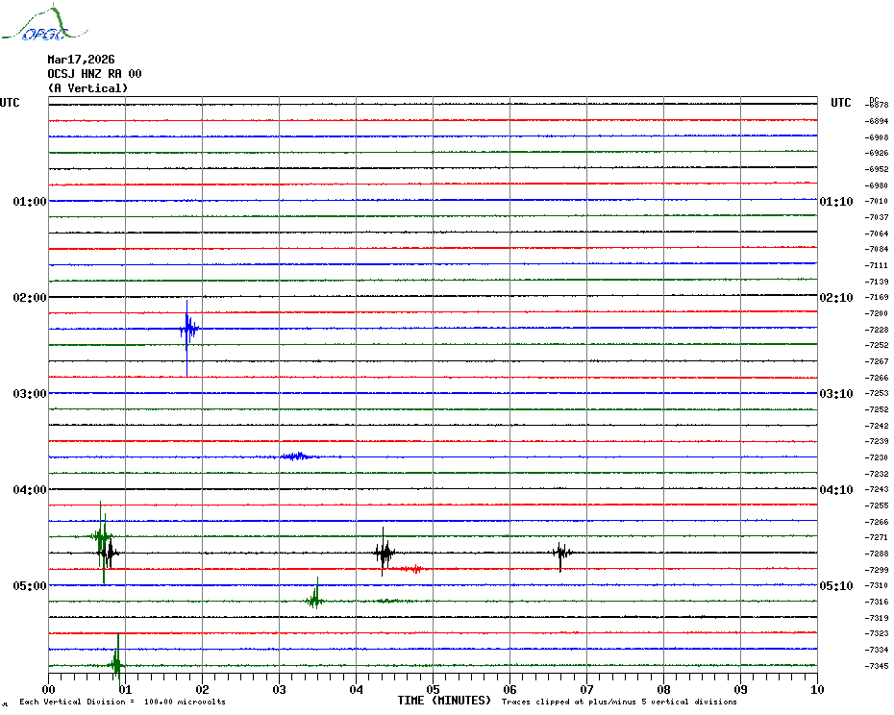Image resolution: width=894 pixels, height=715 pixels.
Task: Click the green spike near minute 3.5
Action: 315,600
